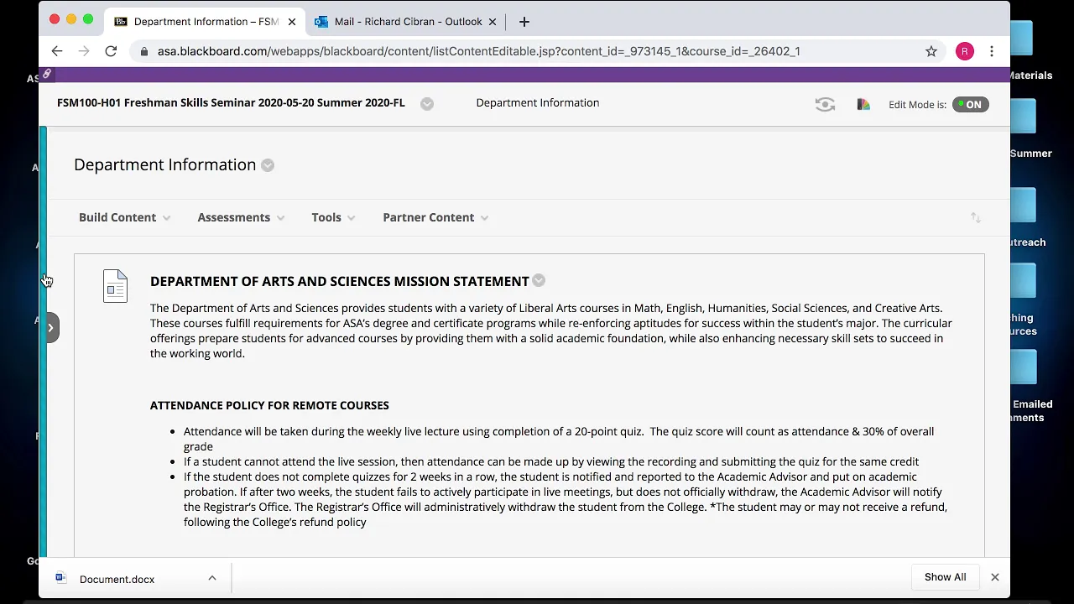Open the Chrome profile avatar R
Screen dimensions: 1074x604
pos(965,51)
